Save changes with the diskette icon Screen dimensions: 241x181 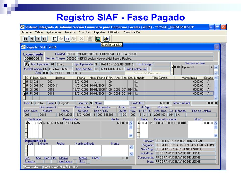pos(98,39)
